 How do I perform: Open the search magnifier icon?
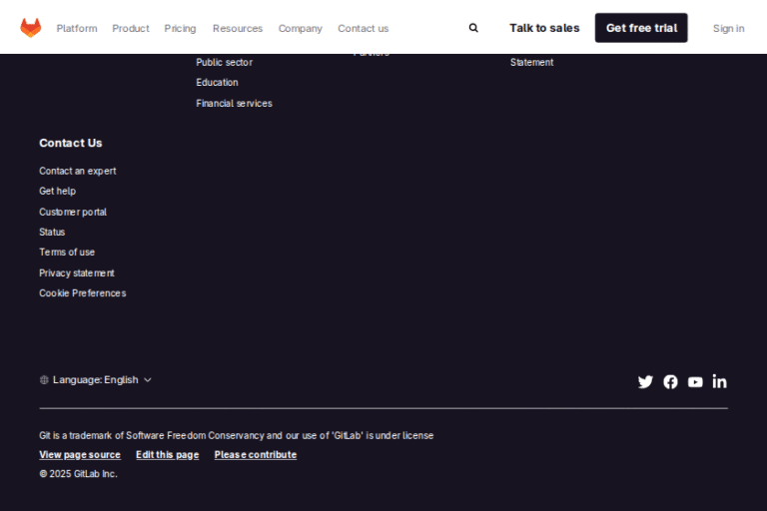pyautogui.click(x=473, y=28)
